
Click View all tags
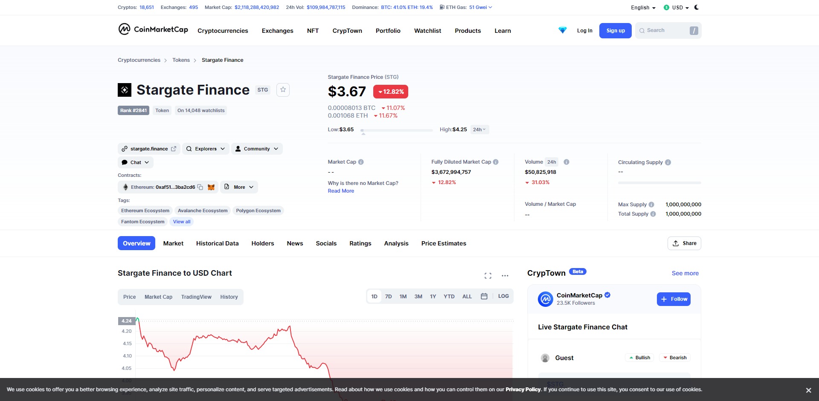182,222
